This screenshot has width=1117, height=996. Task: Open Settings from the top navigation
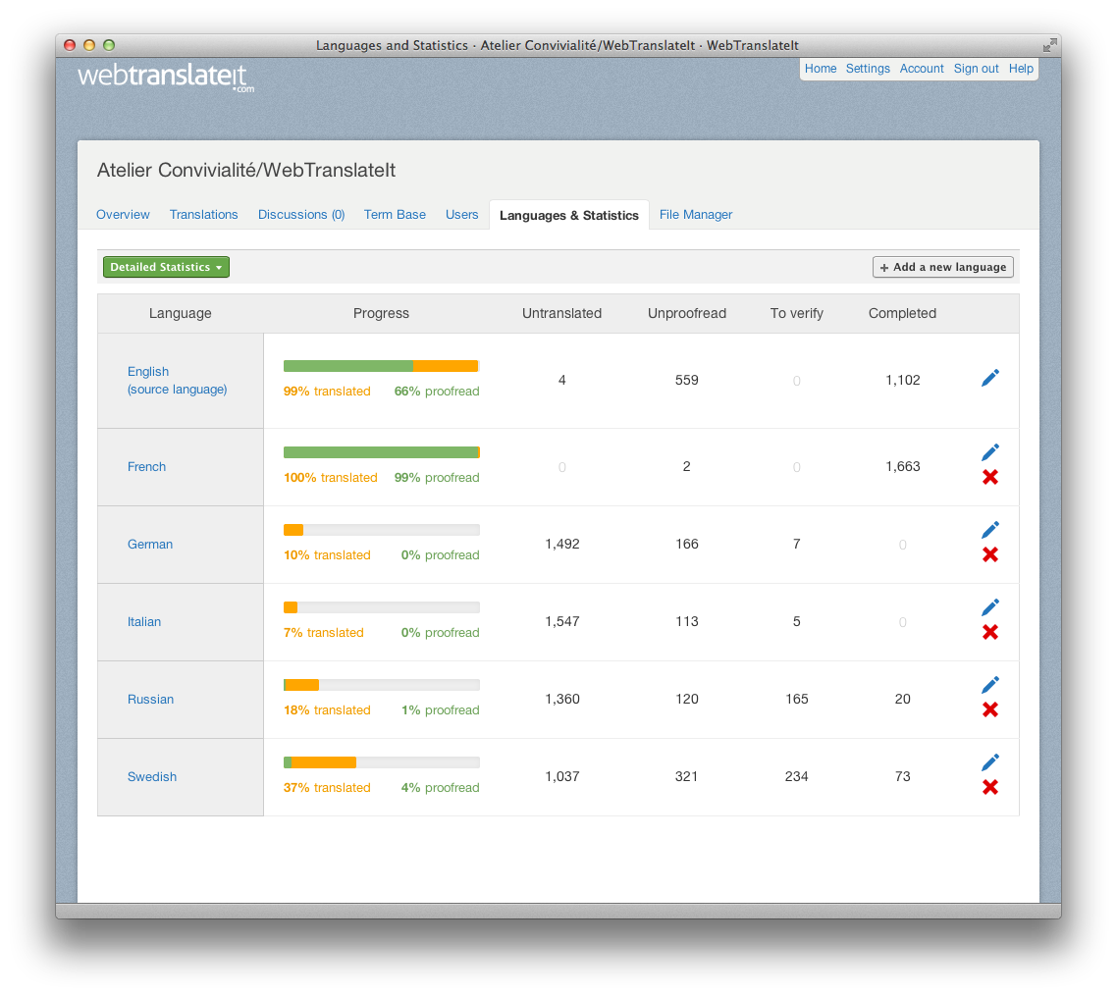coord(868,69)
